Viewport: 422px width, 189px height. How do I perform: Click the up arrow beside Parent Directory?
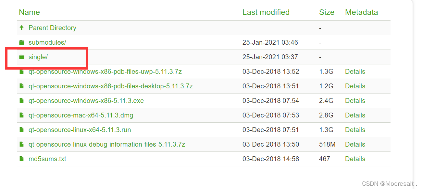[x=21, y=28]
